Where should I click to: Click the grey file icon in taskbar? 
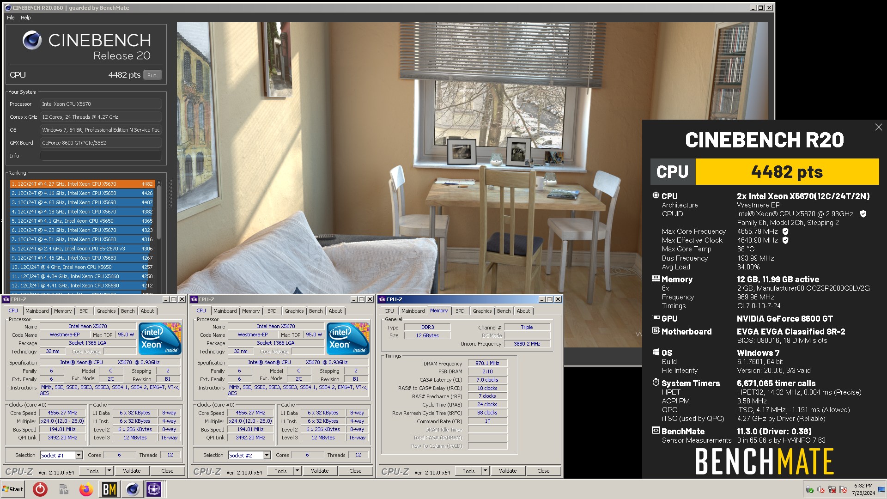coord(64,489)
